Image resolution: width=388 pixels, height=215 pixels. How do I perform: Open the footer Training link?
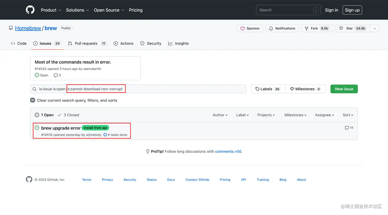coord(263,180)
